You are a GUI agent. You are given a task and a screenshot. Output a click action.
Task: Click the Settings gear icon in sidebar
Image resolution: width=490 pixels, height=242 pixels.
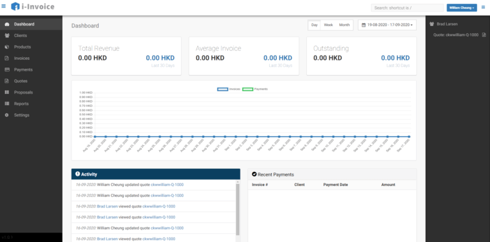click(x=7, y=115)
